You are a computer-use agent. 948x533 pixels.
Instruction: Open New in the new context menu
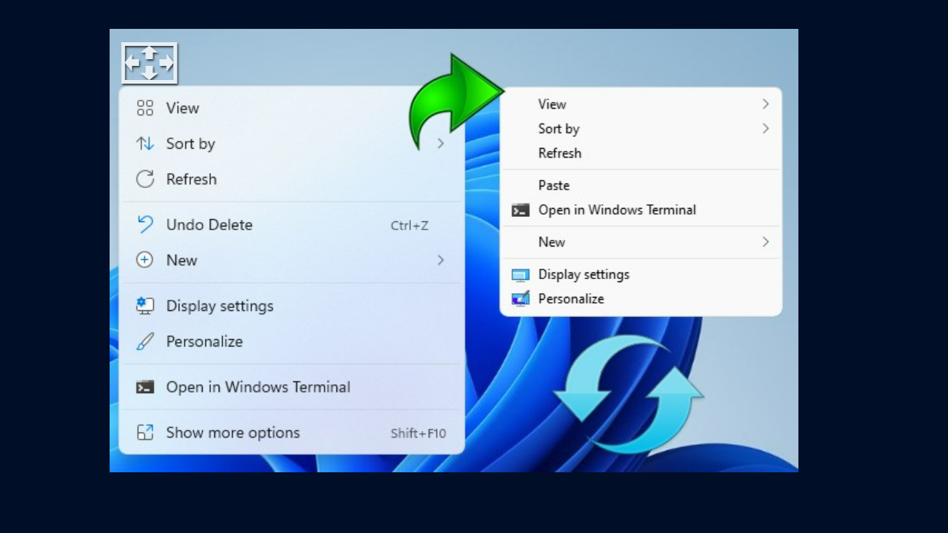[x=292, y=260]
